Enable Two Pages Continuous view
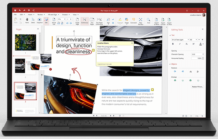218x139 pixels. [x=99, y=21]
